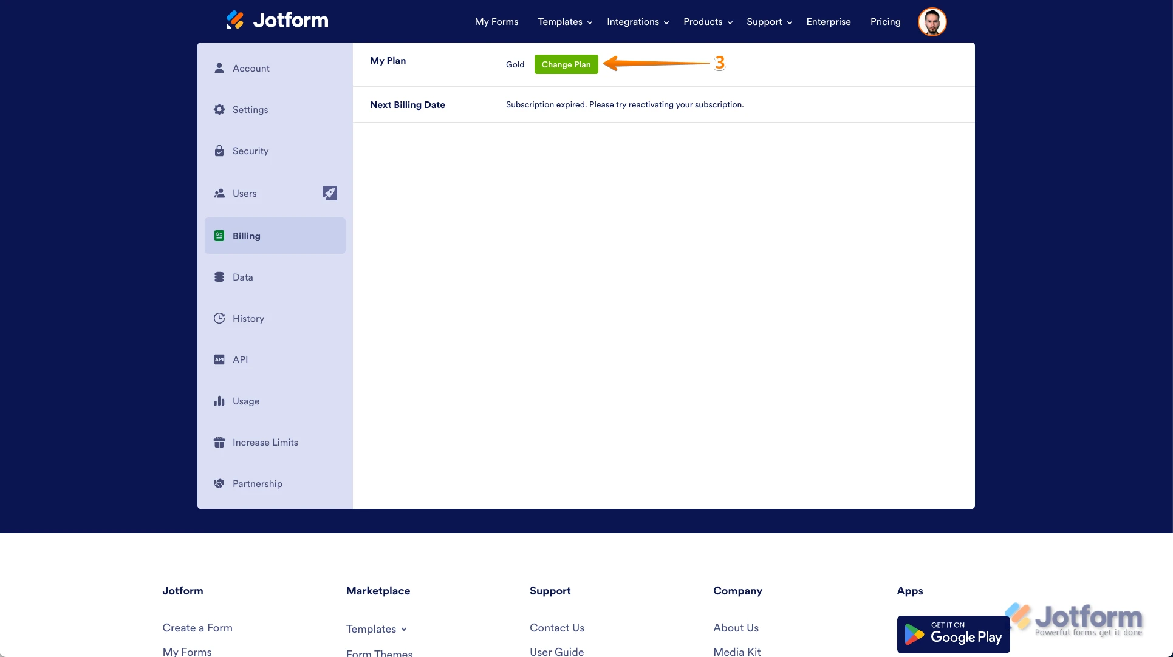This screenshot has height=657, width=1173.
Task: Click the rocket upgrade icon beside Users
Action: click(x=329, y=193)
